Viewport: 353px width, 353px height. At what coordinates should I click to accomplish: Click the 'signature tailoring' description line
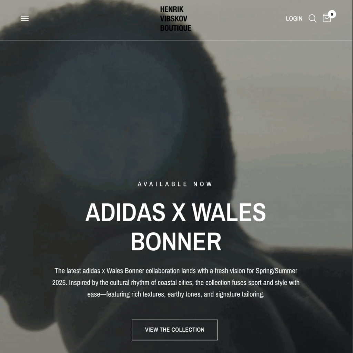pyautogui.click(x=175, y=294)
